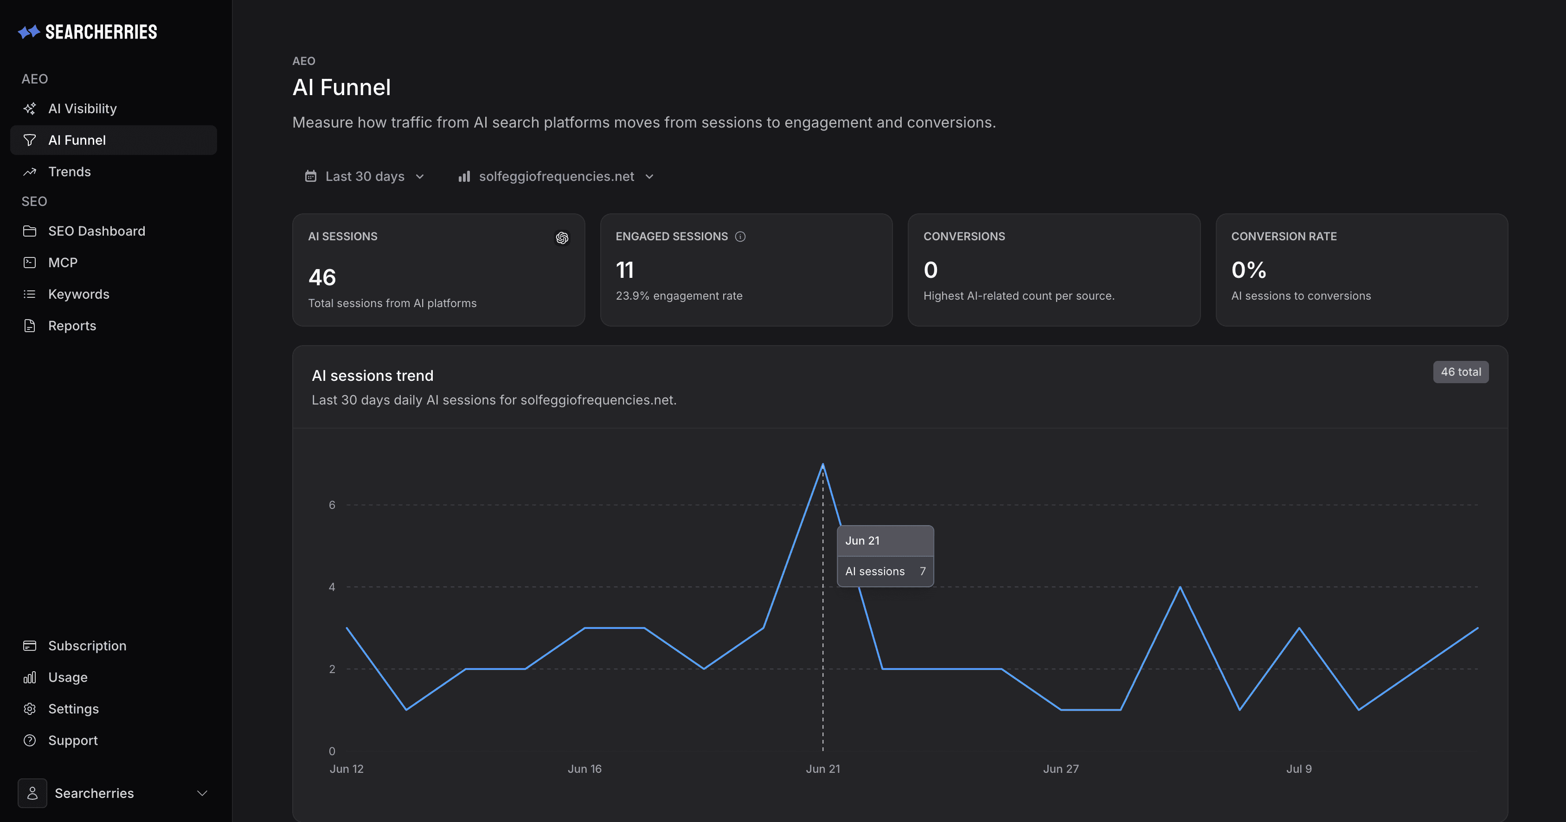
Task: Click the Jun 21 peak on the chart
Action: point(823,464)
